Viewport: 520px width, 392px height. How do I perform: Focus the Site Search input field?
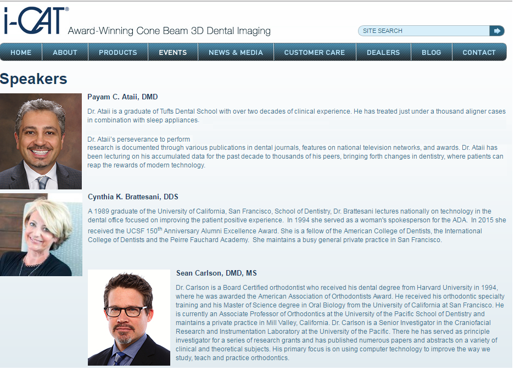pos(423,31)
